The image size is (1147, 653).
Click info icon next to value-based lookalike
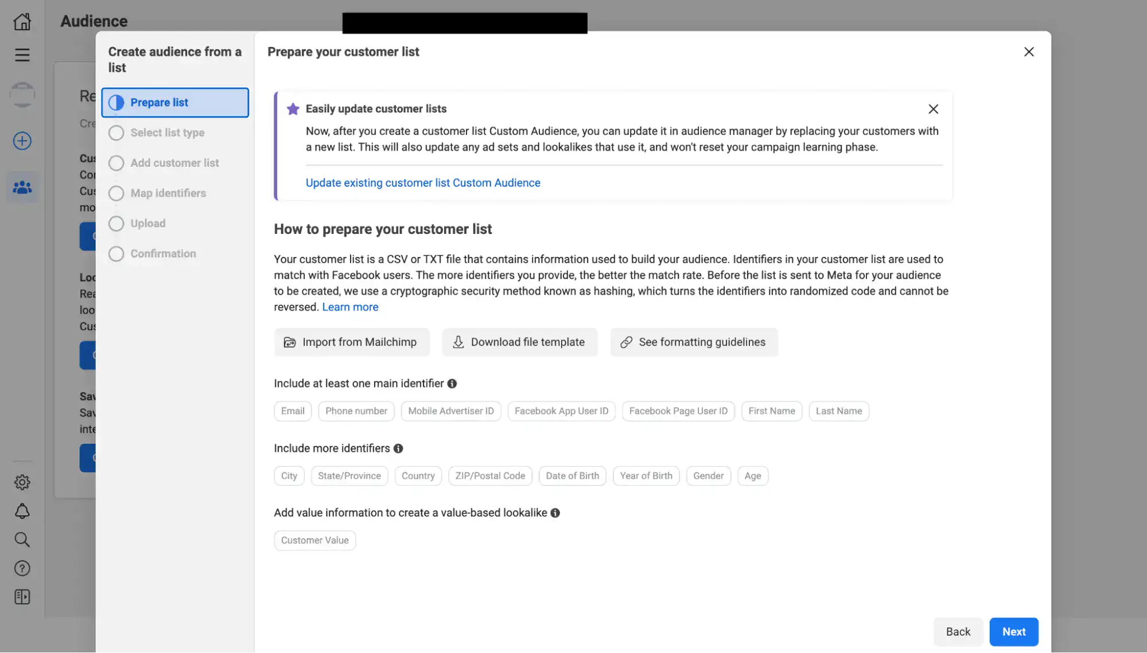click(555, 513)
